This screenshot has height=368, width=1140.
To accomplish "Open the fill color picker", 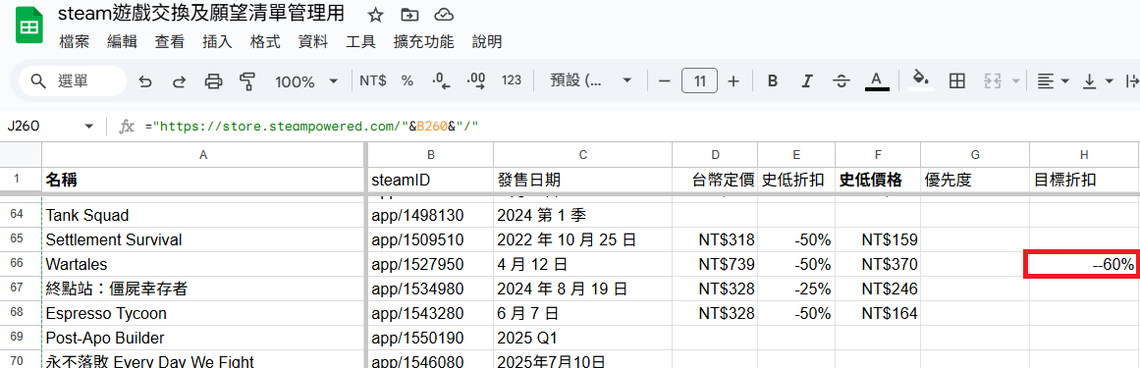I will click(x=921, y=80).
